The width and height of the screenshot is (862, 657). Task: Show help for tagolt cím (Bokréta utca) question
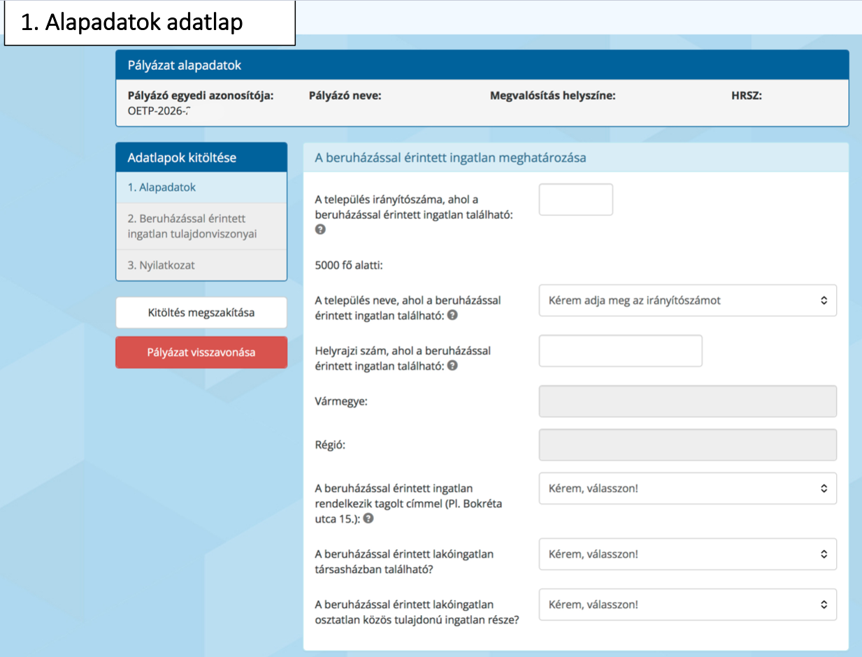[368, 519]
